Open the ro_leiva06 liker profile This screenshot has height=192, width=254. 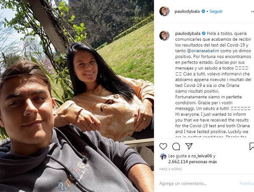(x=202, y=156)
